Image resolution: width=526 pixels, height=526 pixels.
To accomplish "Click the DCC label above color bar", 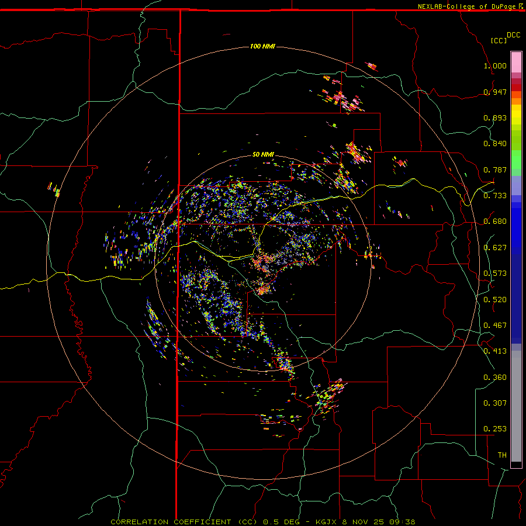I will 513,35.
